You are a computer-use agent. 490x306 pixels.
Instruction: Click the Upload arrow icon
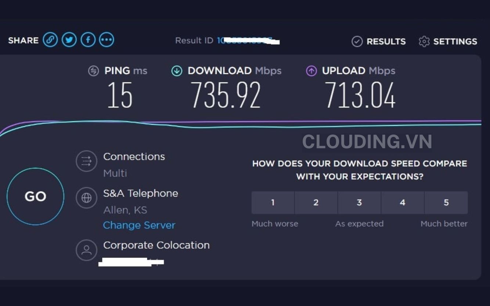311,70
